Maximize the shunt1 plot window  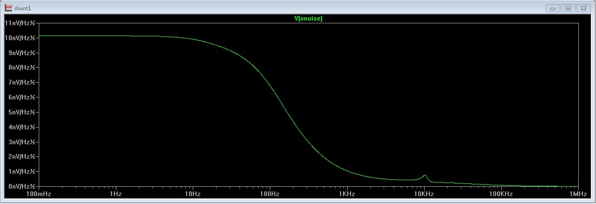click(568, 8)
